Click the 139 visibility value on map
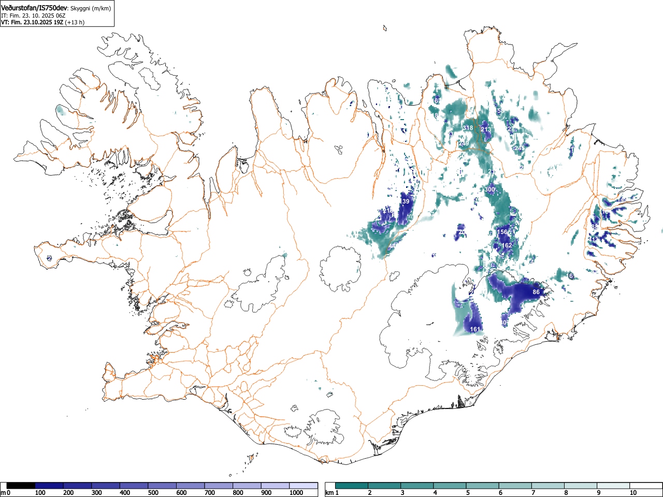This screenshot has width=663, height=497. pos(405,201)
